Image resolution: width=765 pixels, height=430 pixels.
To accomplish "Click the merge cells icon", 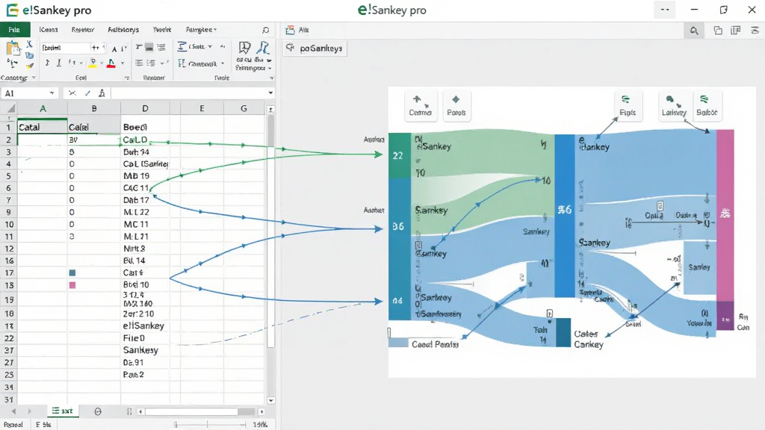I will [x=182, y=63].
